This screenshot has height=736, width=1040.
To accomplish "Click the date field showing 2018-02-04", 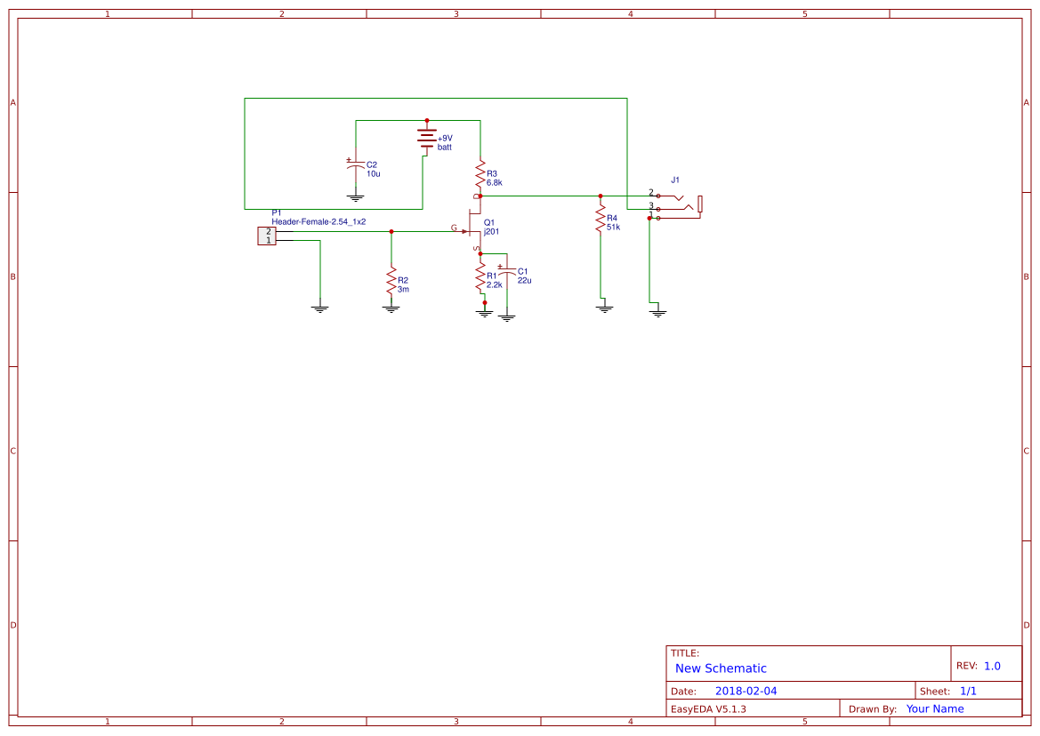I will pos(747,690).
